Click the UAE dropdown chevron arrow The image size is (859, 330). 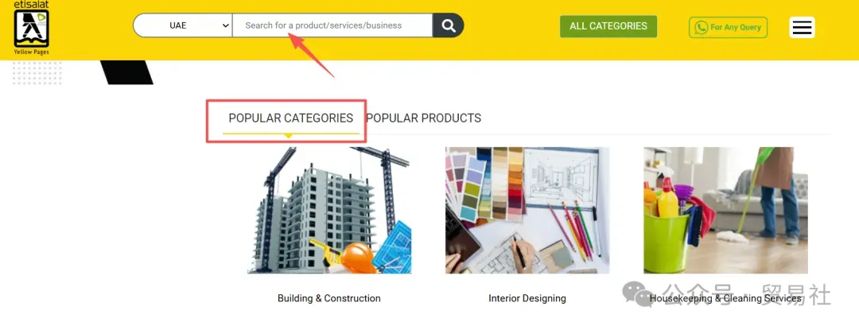click(226, 25)
